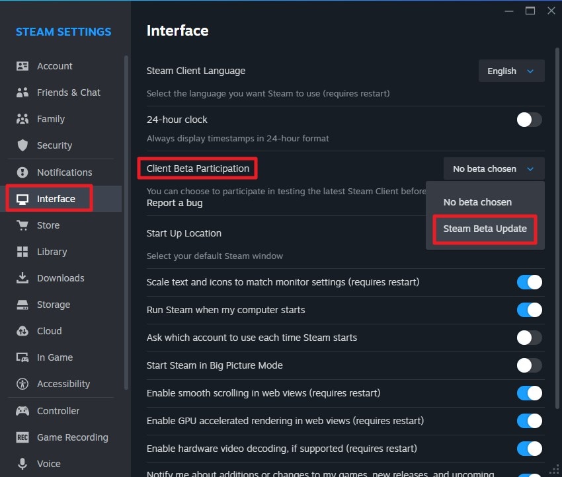This screenshot has height=477, width=562.
Task: Click the Cloud settings icon
Action: 22,331
